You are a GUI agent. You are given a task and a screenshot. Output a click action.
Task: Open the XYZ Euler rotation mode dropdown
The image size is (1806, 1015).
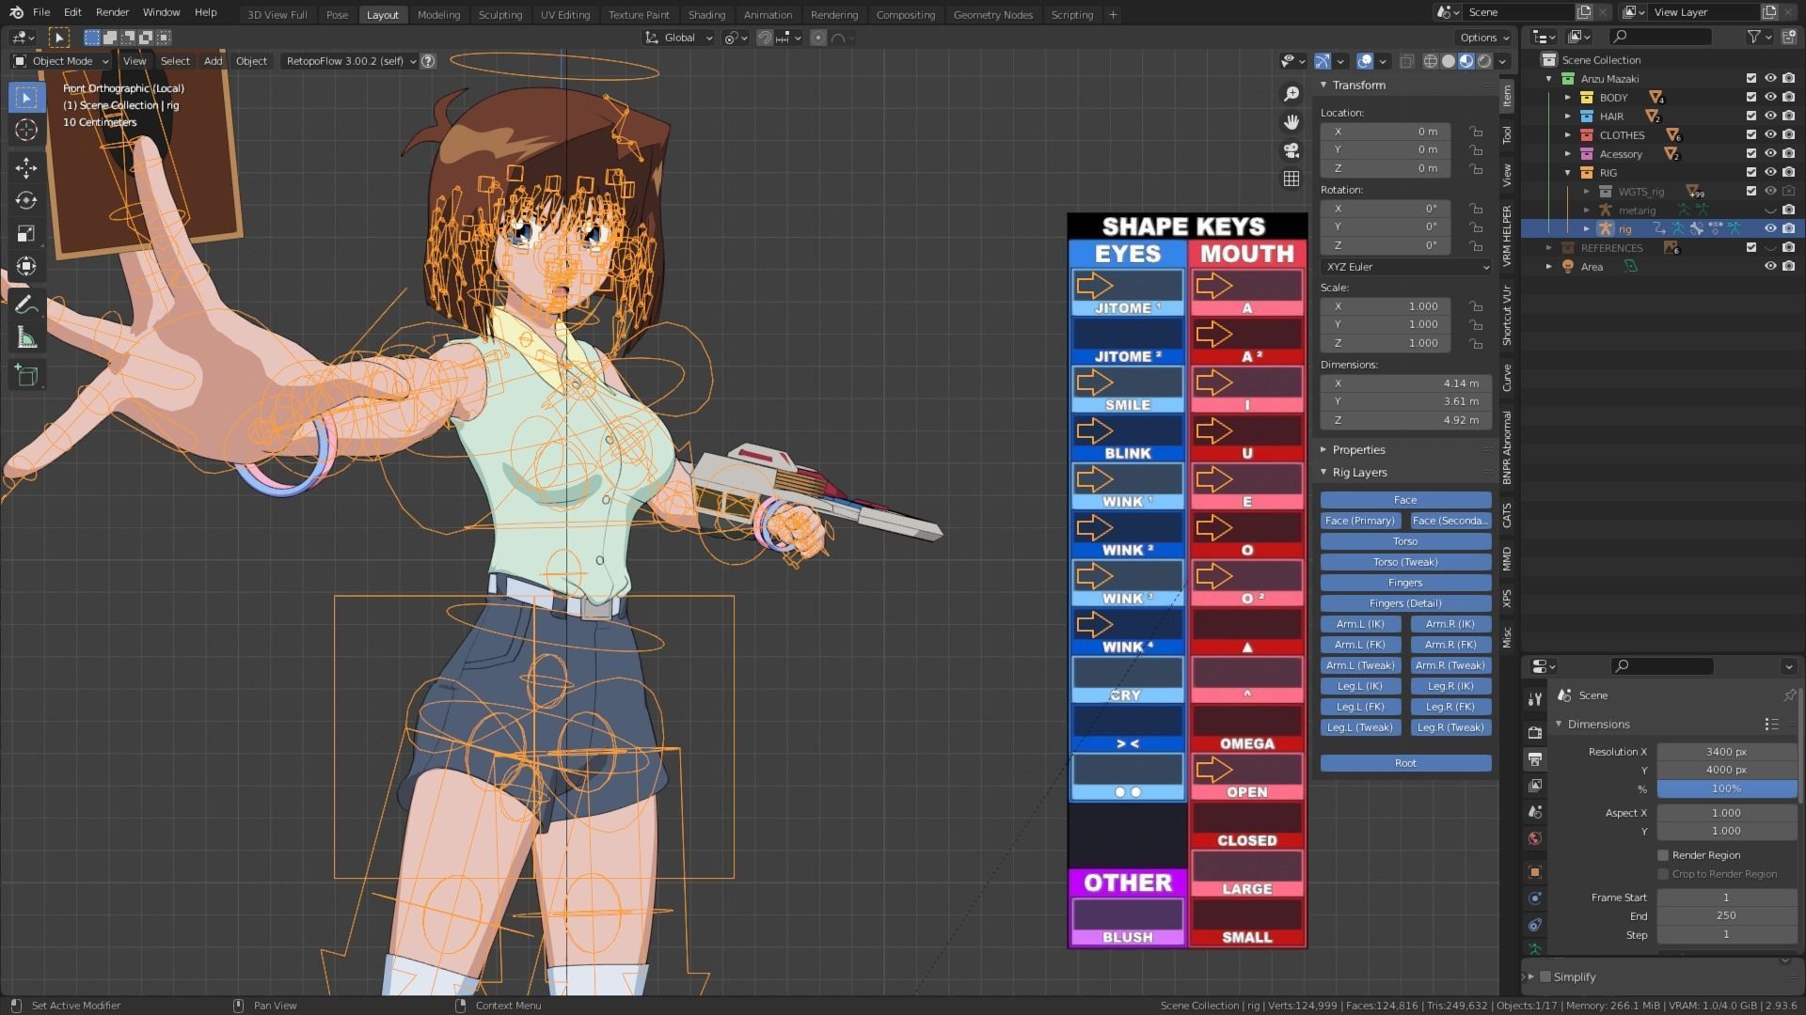click(1406, 267)
